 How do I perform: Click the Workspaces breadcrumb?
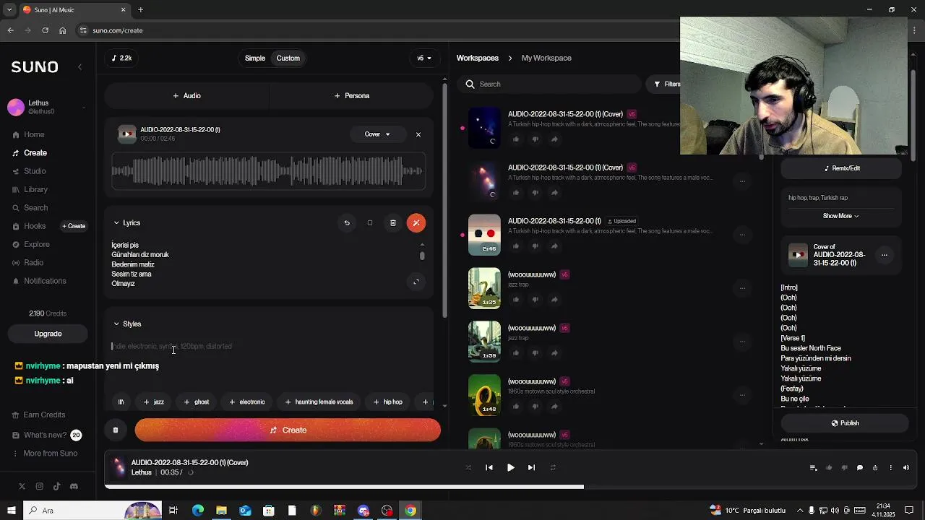pyautogui.click(x=478, y=58)
